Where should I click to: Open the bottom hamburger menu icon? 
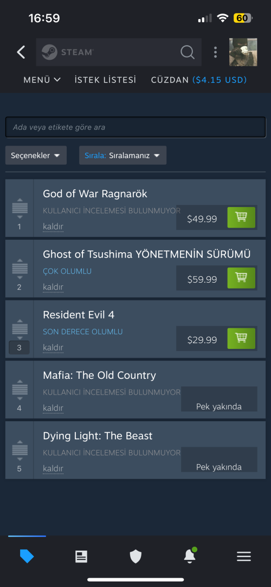click(x=244, y=557)
